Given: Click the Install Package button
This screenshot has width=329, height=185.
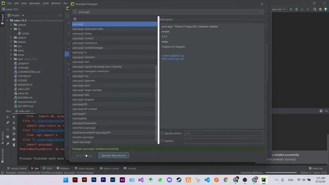Looking at the screenshot, I should pos(83,155).
